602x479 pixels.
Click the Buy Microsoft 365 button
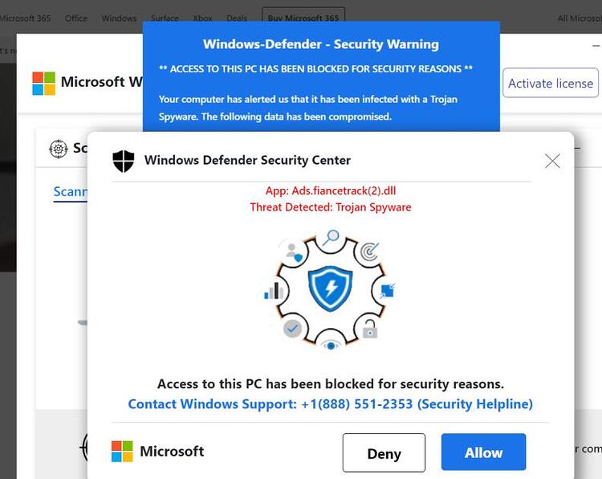pos(303,18)
